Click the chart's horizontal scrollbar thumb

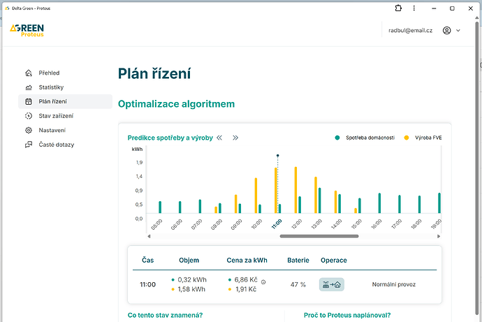pos(319,236)
